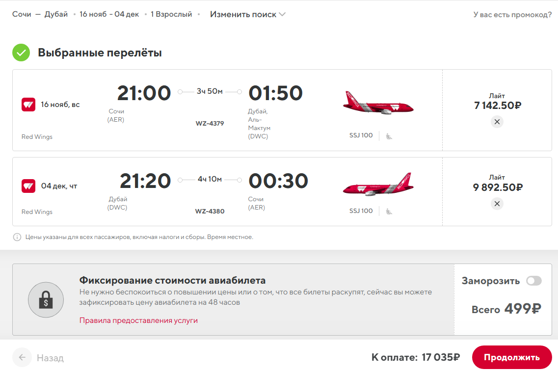
Task: Click the Лайт fare price 7 142.50₽
Action: click(x=498, y=106)
